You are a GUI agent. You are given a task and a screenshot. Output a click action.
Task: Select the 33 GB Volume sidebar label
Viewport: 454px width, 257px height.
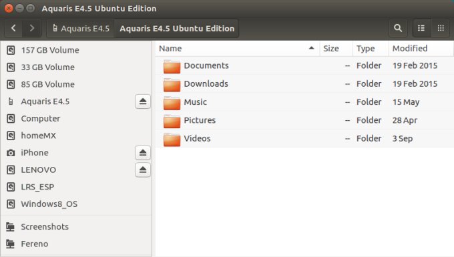click(x=48, y=67)
